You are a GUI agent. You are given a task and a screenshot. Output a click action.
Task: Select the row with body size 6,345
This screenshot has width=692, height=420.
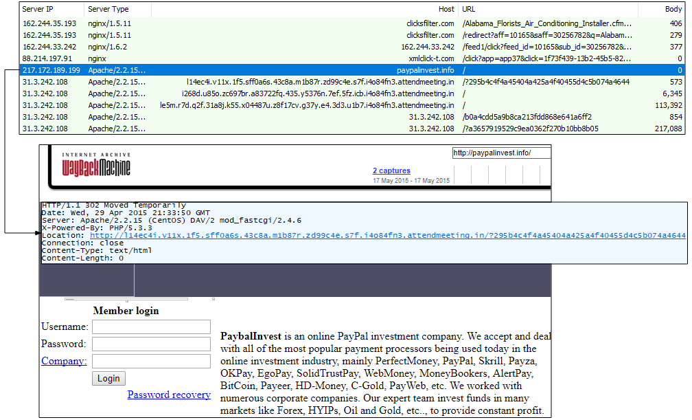point(343,93)
